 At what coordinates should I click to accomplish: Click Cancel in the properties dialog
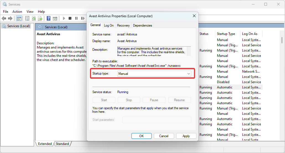coord(164,136)
